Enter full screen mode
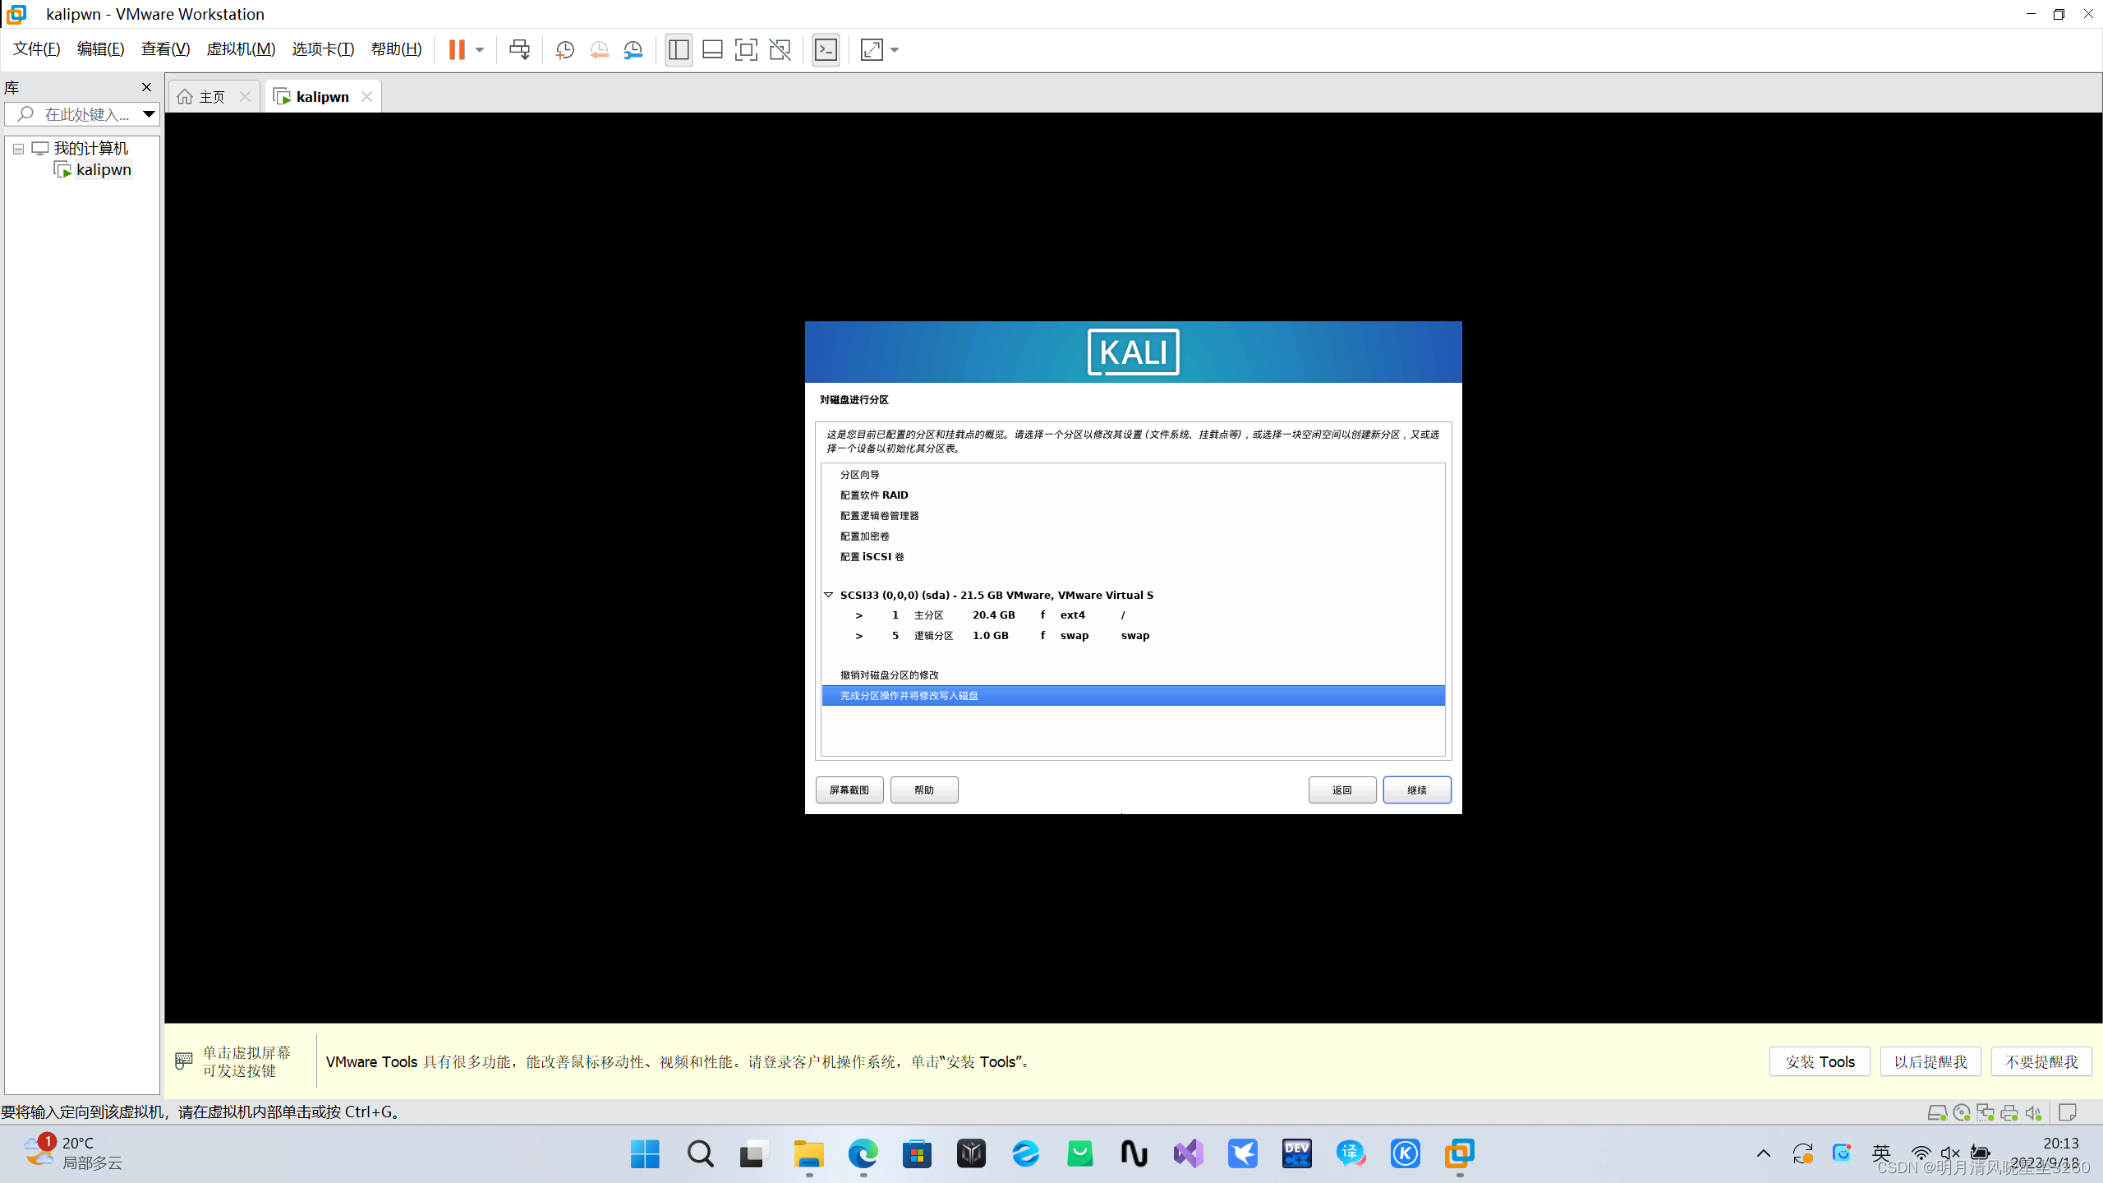The width and height of the screenshot is (2103, 1183). (x=746, y=50)
